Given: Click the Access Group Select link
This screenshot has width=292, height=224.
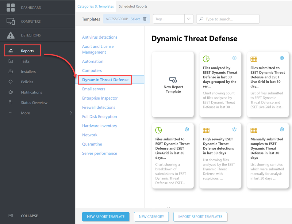Looking at the screenshot, I should point(135,19).
